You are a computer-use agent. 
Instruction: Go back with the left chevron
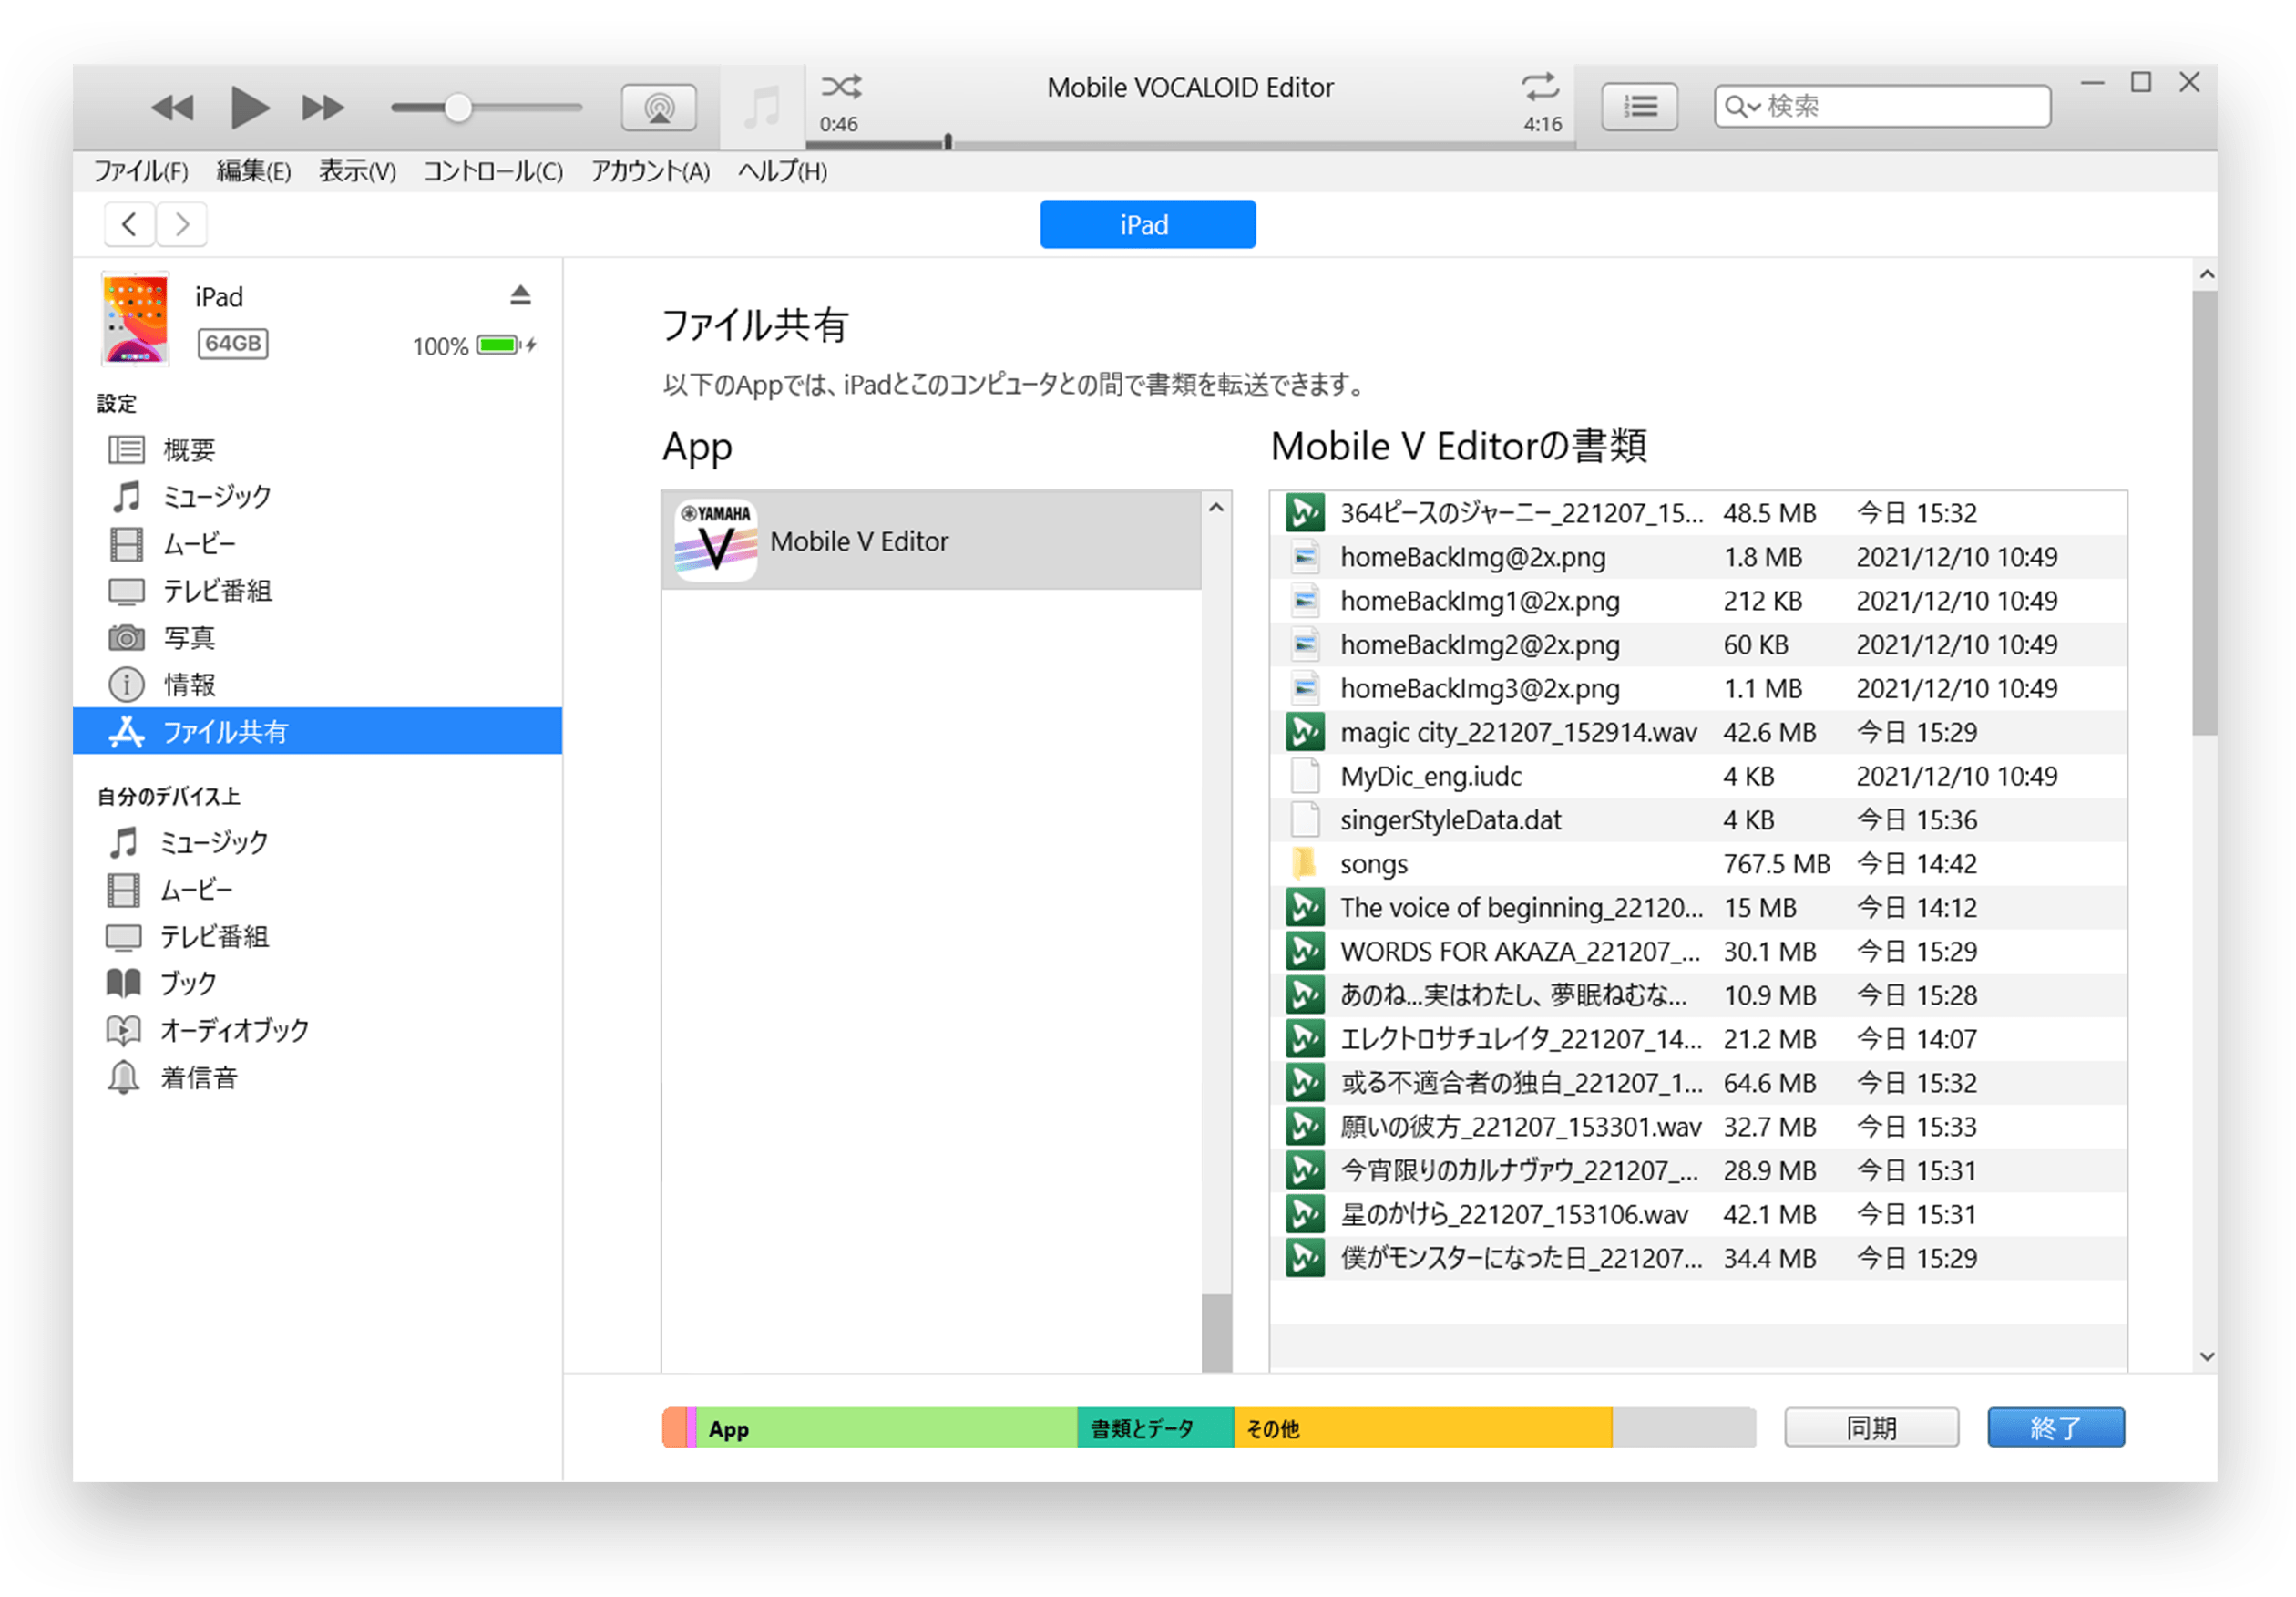pyautogui.click(x=129, y=224)
